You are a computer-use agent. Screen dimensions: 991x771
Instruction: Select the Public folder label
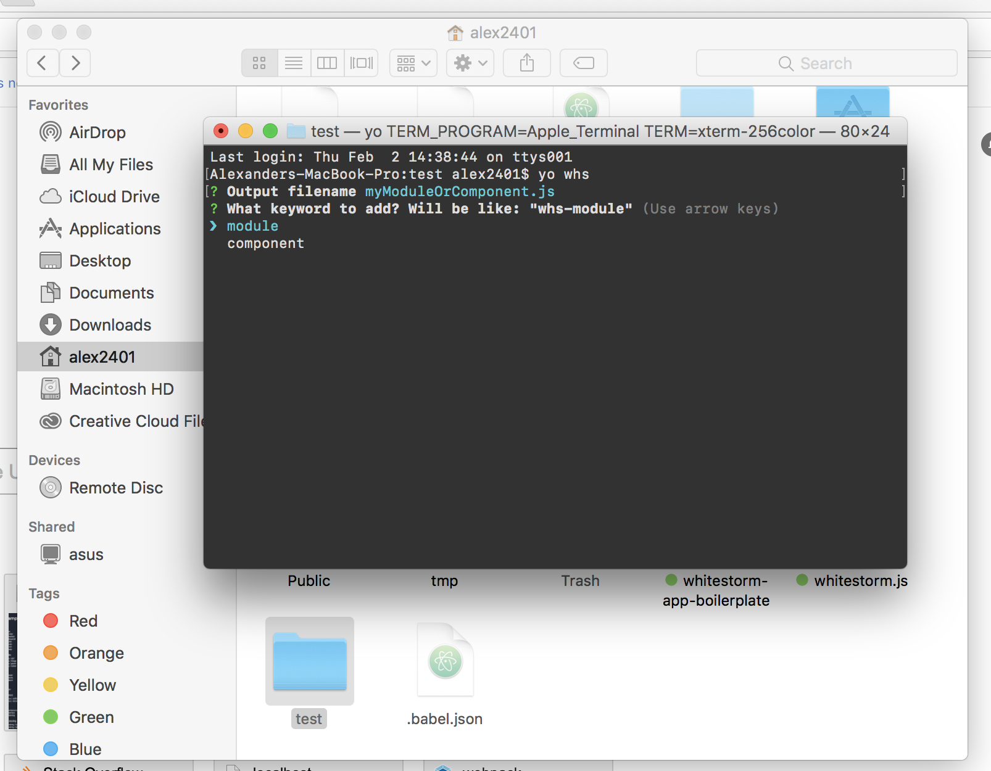[x=309, y=581]
